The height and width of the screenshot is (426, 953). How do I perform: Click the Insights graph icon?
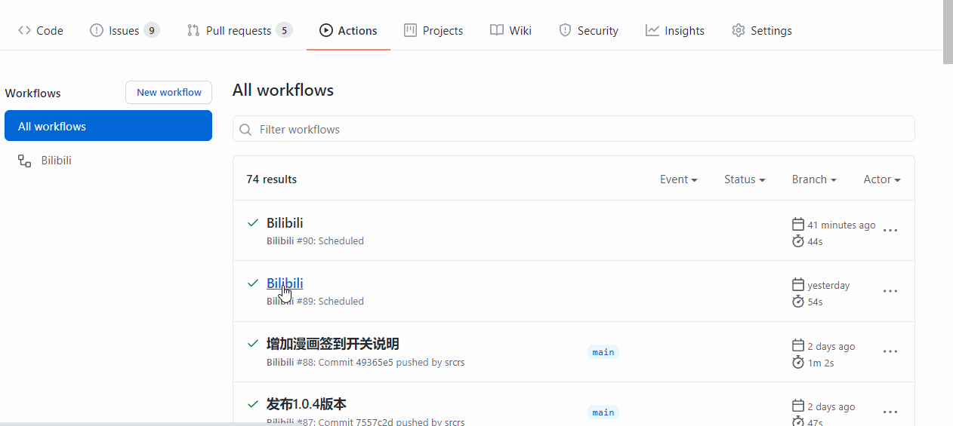pyautogui.click(x=652, y=31)
